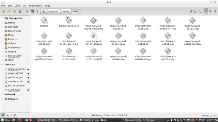
Task: Click the Computer toolbar icon
Action: click(x=33, y=12)
